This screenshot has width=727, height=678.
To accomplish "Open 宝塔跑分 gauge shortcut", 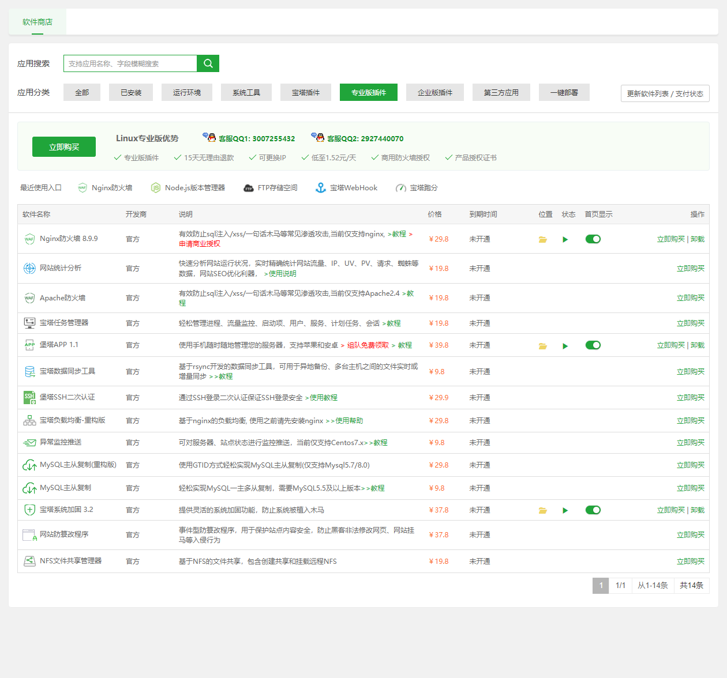I will pos(400,188).
